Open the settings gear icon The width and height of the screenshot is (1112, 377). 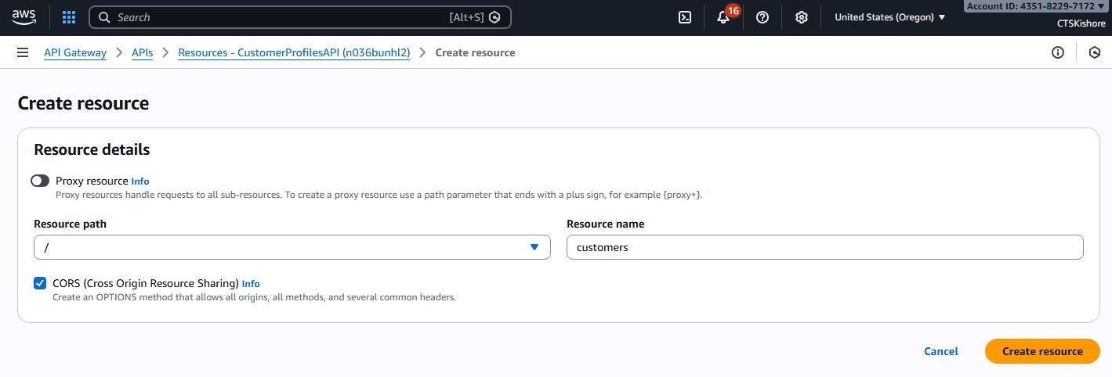tap(801, 17)
